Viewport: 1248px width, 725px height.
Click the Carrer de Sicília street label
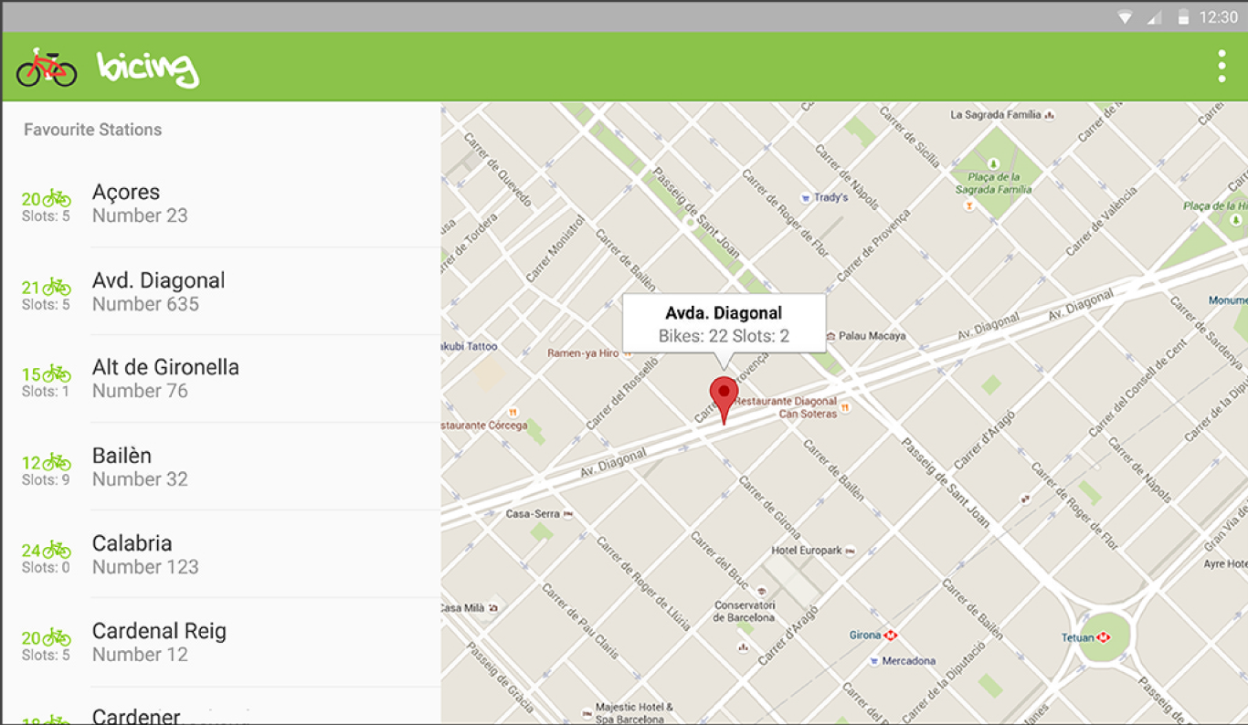pos(909,139)
